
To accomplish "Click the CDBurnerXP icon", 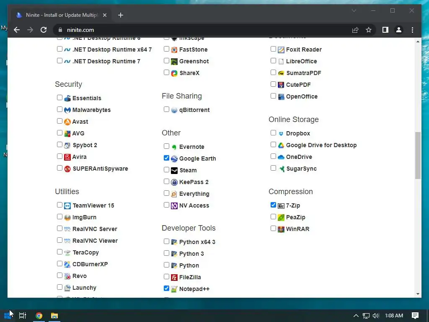I will pyautogui.click(x=67, y=265).
